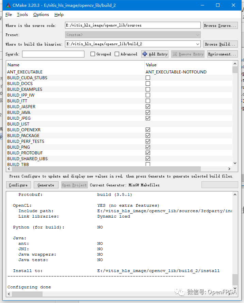Click the Open Project button
Viewport: 244px width, 303px height.
pyautogui.click(x=75, y=185)
